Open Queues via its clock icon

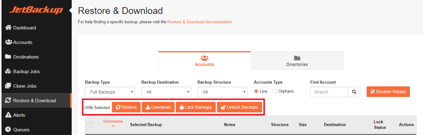(8, 129)
